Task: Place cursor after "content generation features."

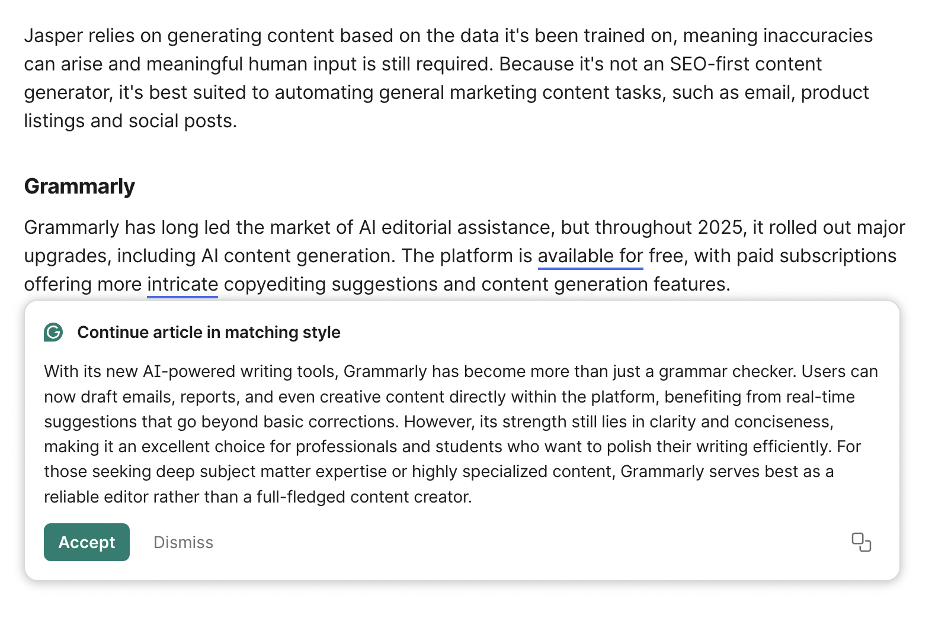Action: click(731, 284)
